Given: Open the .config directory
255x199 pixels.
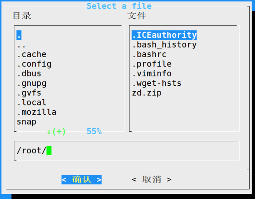Looking at the screenshot, I should (x=34, y=64).
